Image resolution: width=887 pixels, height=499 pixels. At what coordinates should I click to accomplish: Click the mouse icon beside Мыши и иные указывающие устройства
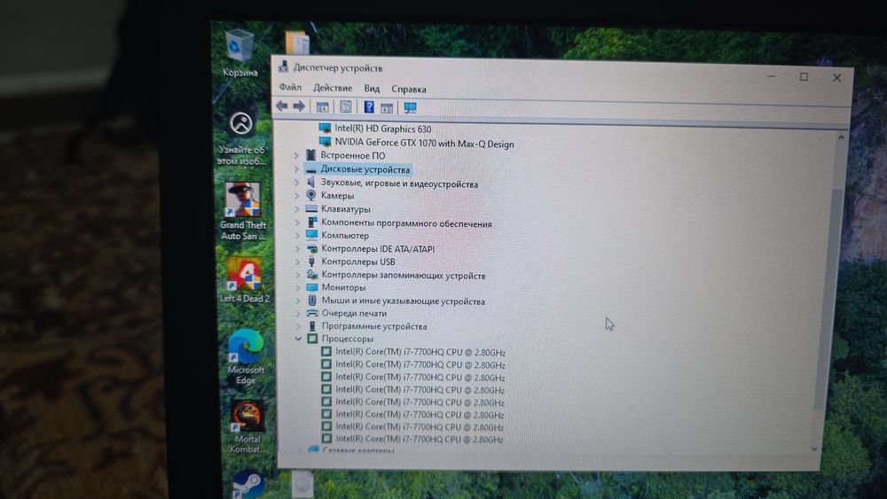(x=312, y=300)
